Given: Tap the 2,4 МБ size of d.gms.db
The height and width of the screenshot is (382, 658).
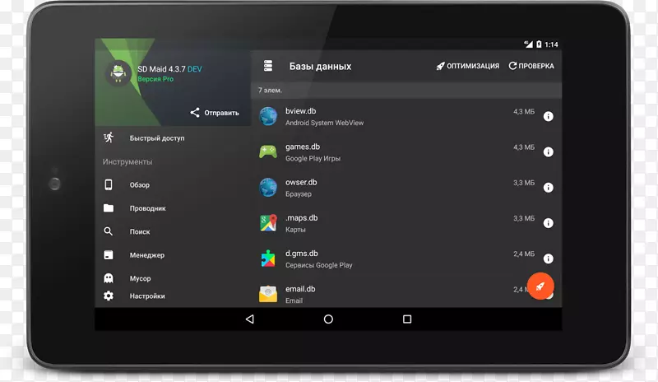Looking at the screenshot, I should (x=524, y=254).
